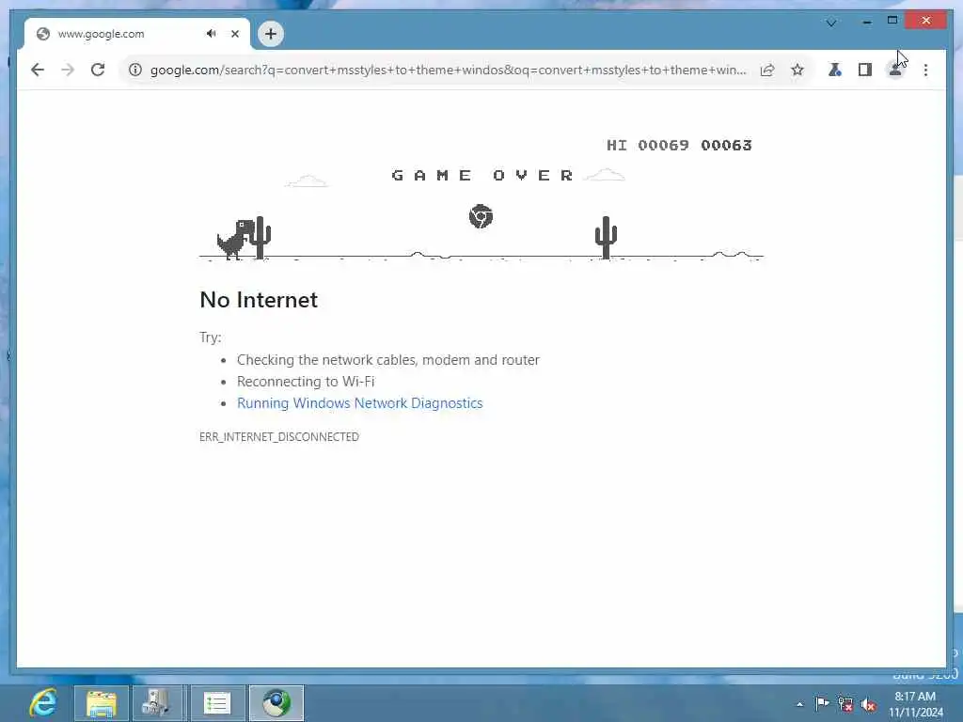Screen dimensions: 963x722
Task: Click the URL in the address bar
Action: pos(449,70)
